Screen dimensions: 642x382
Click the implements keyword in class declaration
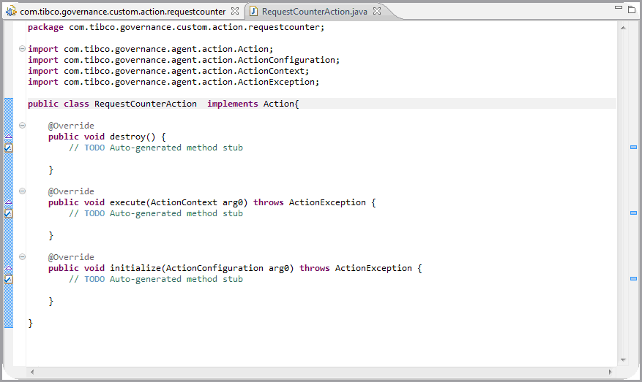(233, 104)
